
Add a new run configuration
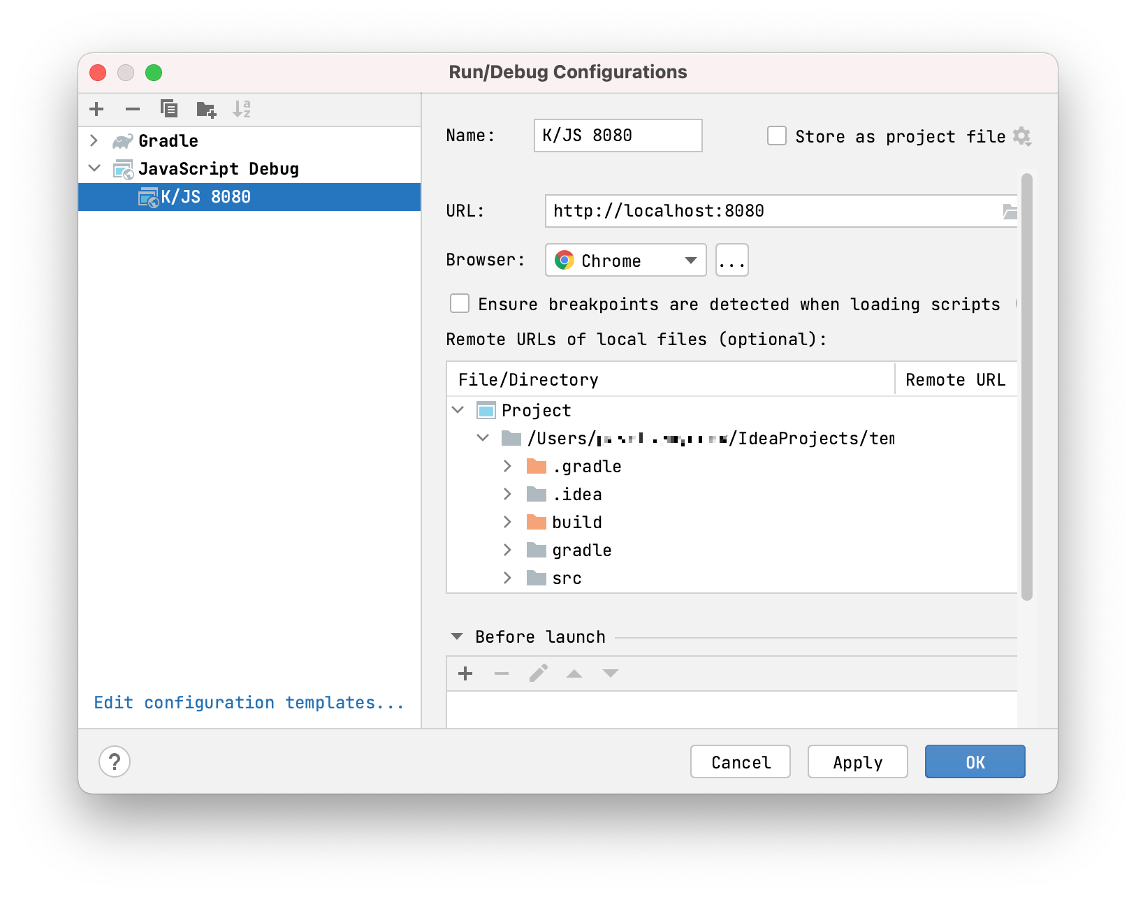96,109
